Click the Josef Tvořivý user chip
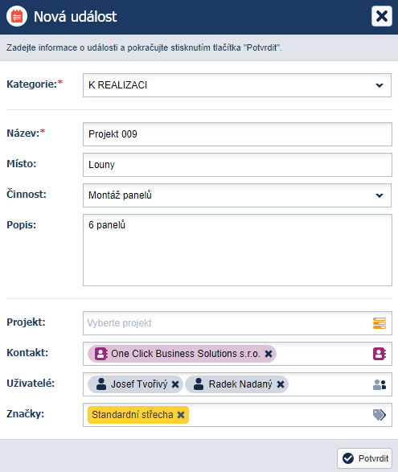 click(135, 384)
